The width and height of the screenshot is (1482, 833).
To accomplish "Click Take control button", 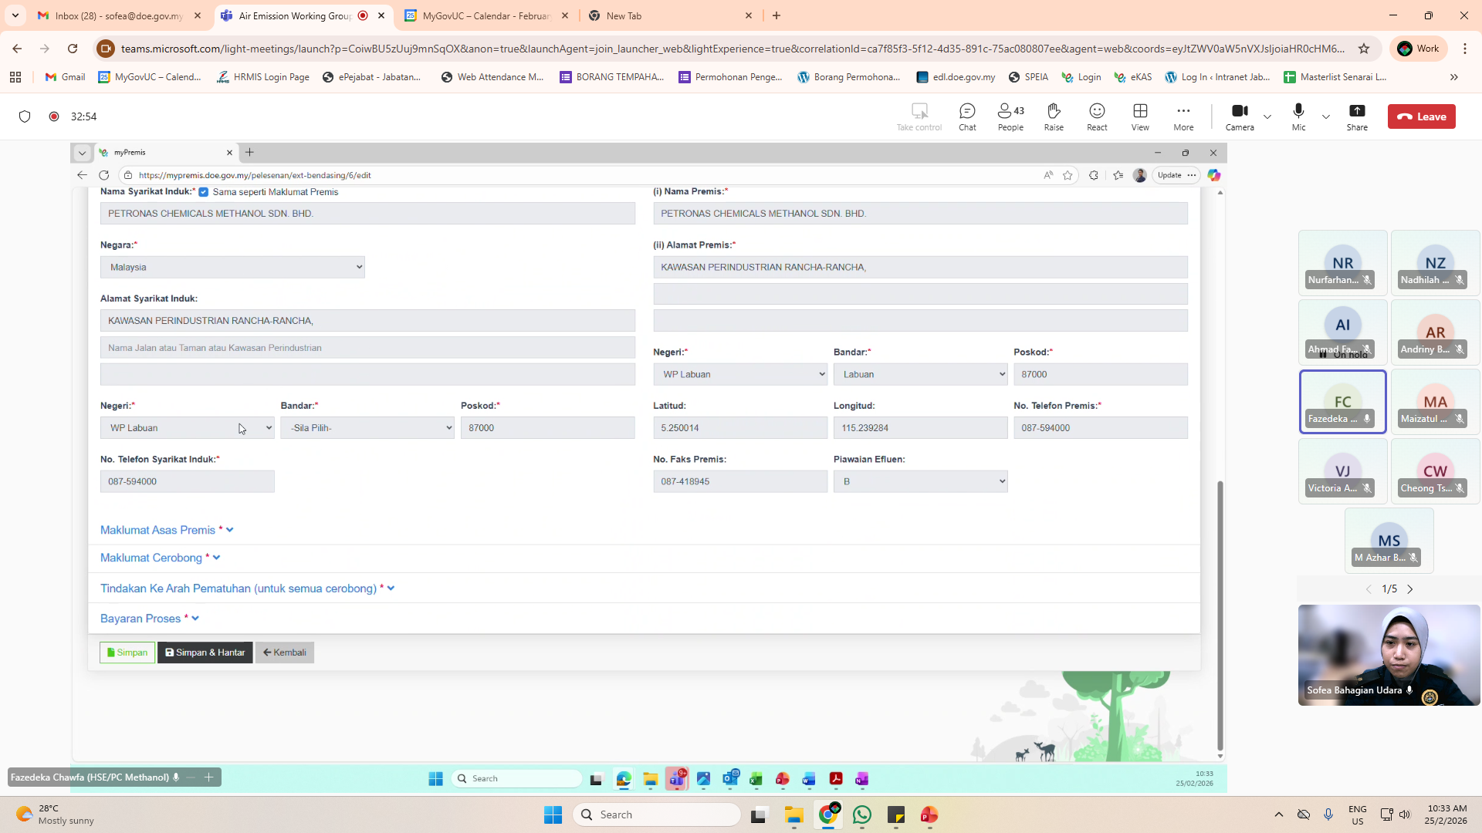I will click(x=919, y=116).
